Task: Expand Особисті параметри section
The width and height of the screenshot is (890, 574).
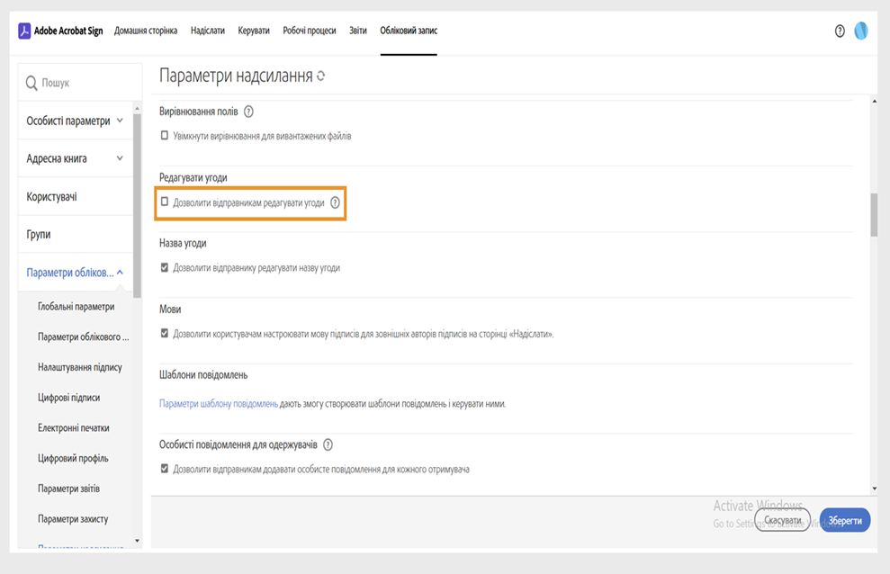Action: click(x=120, y=121)
